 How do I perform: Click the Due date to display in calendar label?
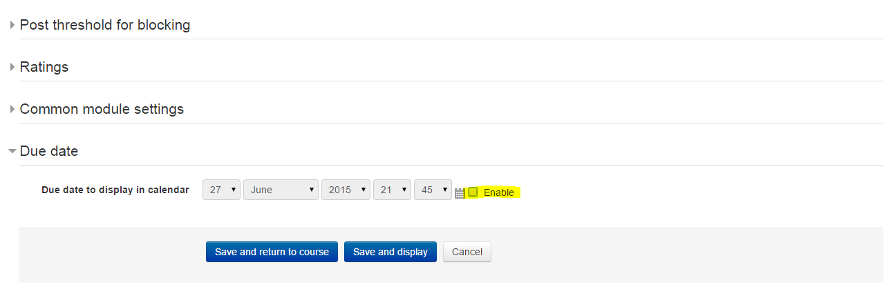(115, 190)
